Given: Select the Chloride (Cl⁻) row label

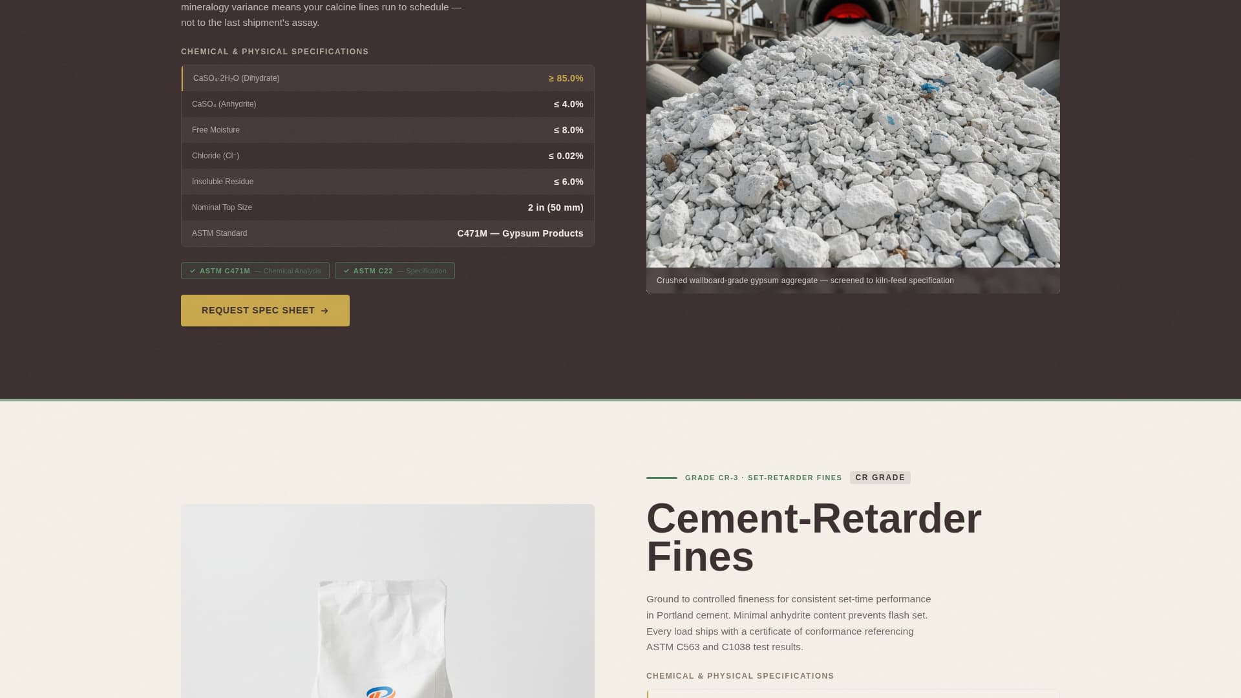Looking at the screenshot, I should point(215,156).
